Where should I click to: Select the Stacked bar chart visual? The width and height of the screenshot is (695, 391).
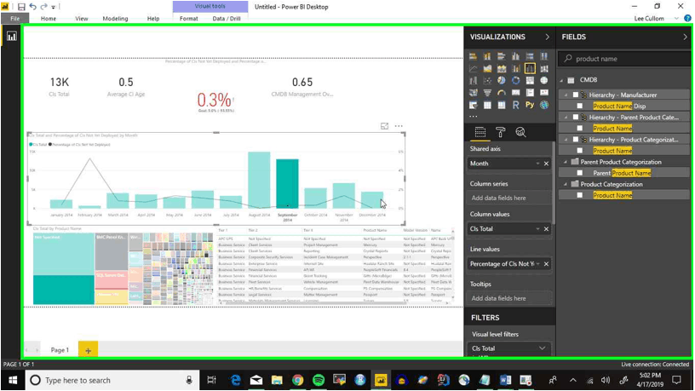[x=474, y=56]
